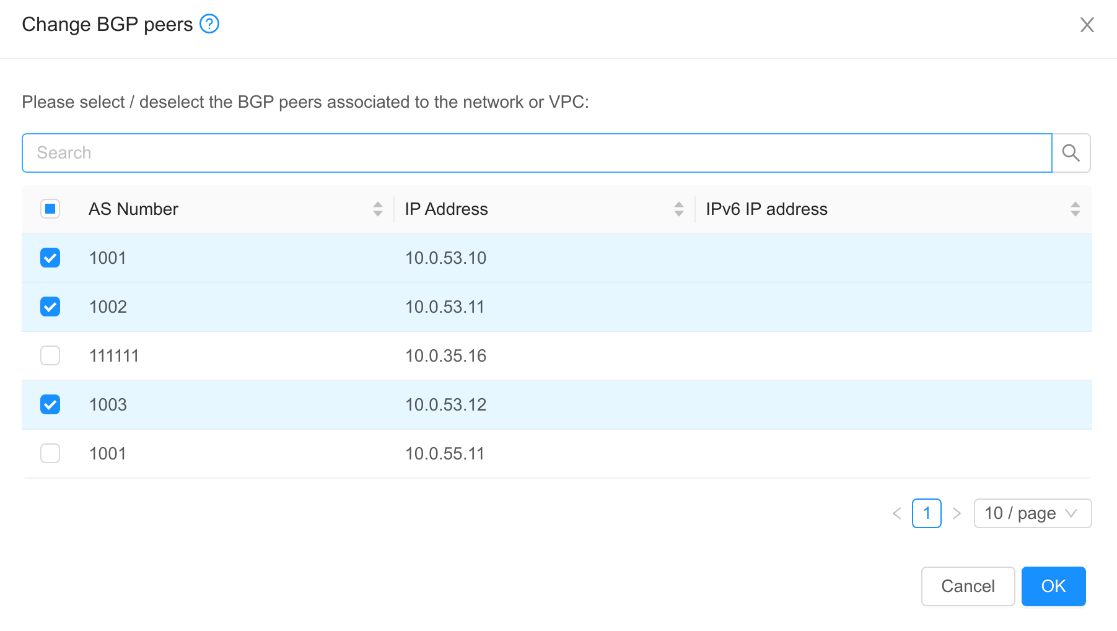Select BGP peer 111111 with IP 10.0.35.16
The image size is (1117, 631).
tap(50, 355)
